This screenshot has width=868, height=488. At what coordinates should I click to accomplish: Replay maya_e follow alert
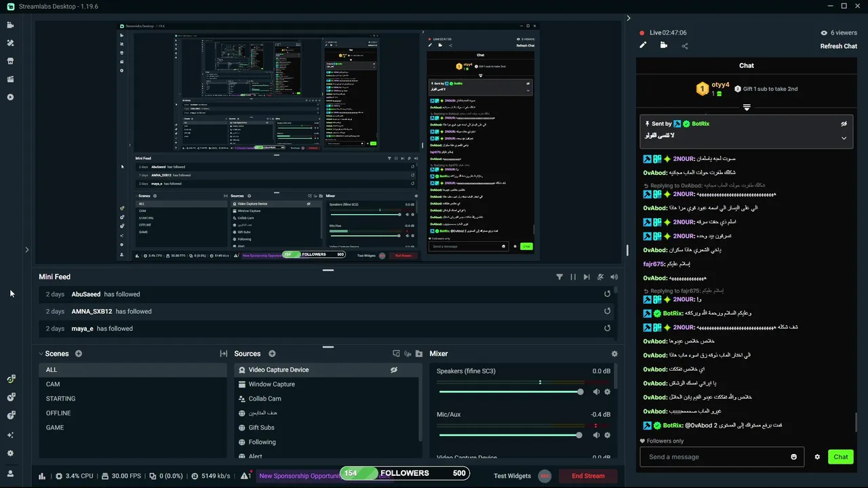(x=608, y=328)
